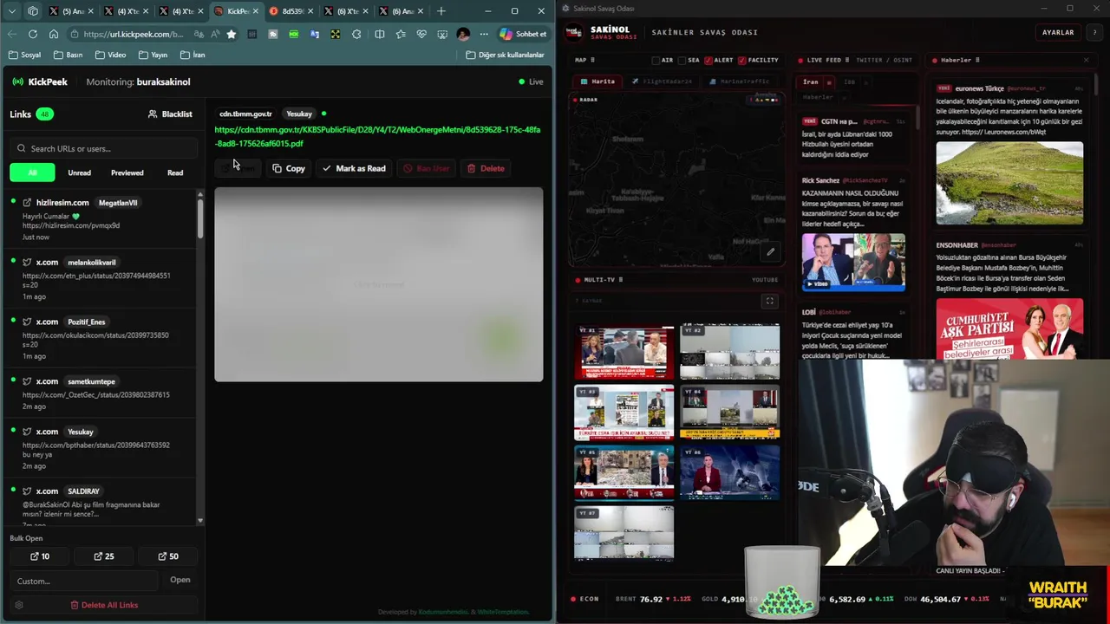The height and width of the screenshot is (624, 1110).
Task: Click the pencil edit icon on map
Action: (770, 252)
